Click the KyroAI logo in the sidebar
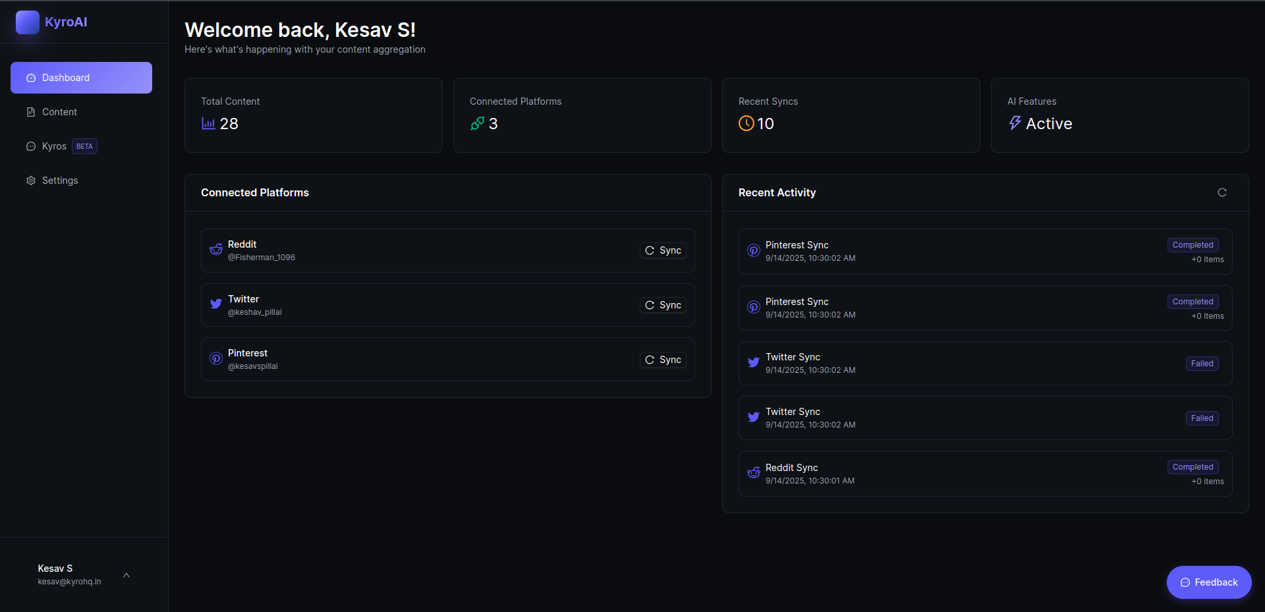 pos(28,22)
